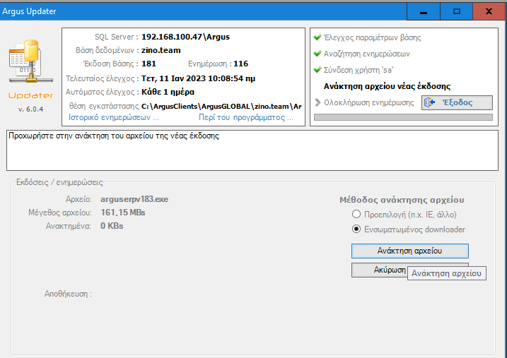Click green checkmark beside Σύνδεση χρήστη 'sa'
This screenshot has width=507, height=358.
pos(317,71)
